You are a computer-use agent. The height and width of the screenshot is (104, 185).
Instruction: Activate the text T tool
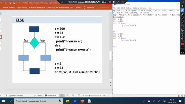[x=182, y=34]
